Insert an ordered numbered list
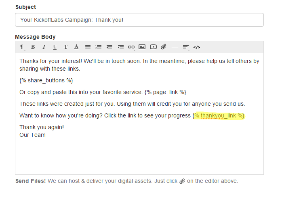The width and height of the screenshot is (282, 201). pos(98,47)
